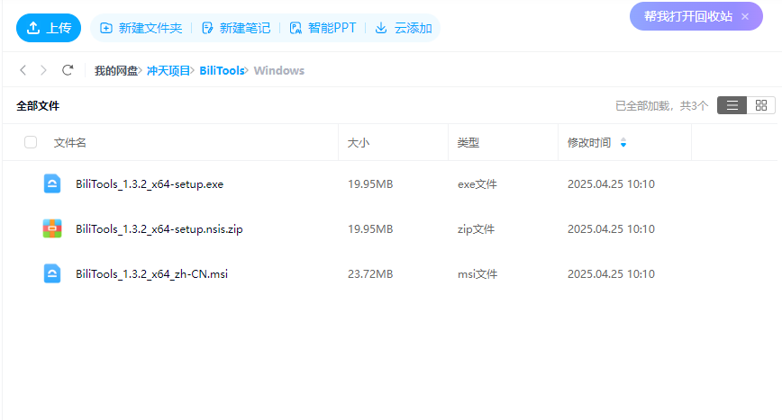This screenshot has height=420, width=782.
Task: Open the 云添加 cloud add option
Action: (404, 28)
